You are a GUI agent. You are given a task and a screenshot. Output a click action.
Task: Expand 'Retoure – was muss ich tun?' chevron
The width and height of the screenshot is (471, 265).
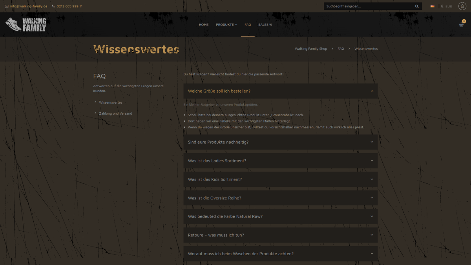pyautogui.click(x=372, y=235)
